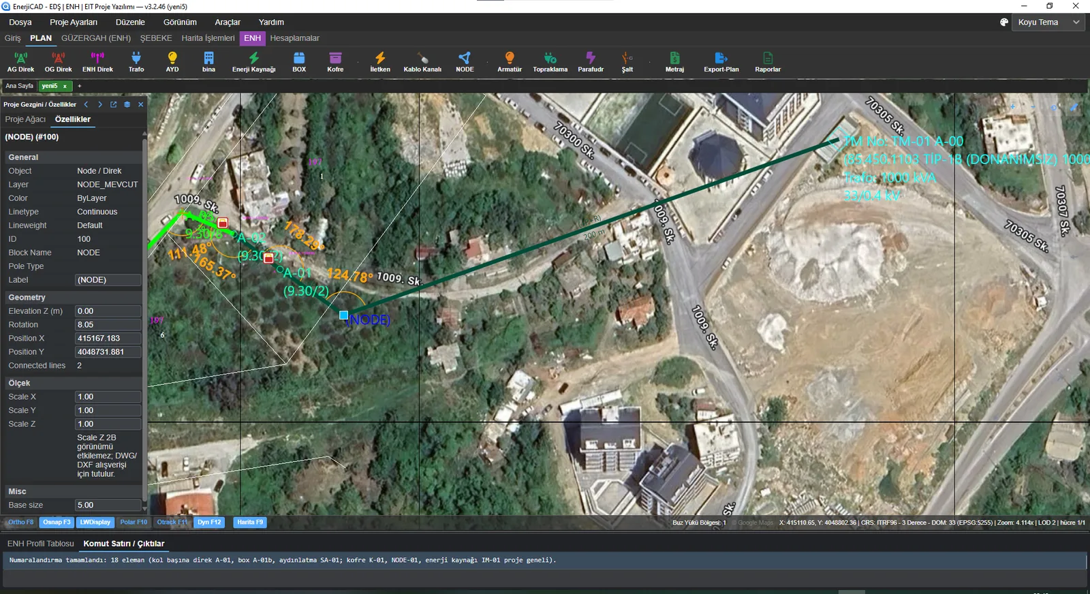This screenshot has height=594, width=1090.
Task: Select the OG Direk pole tool
Action: pos(58,62)
